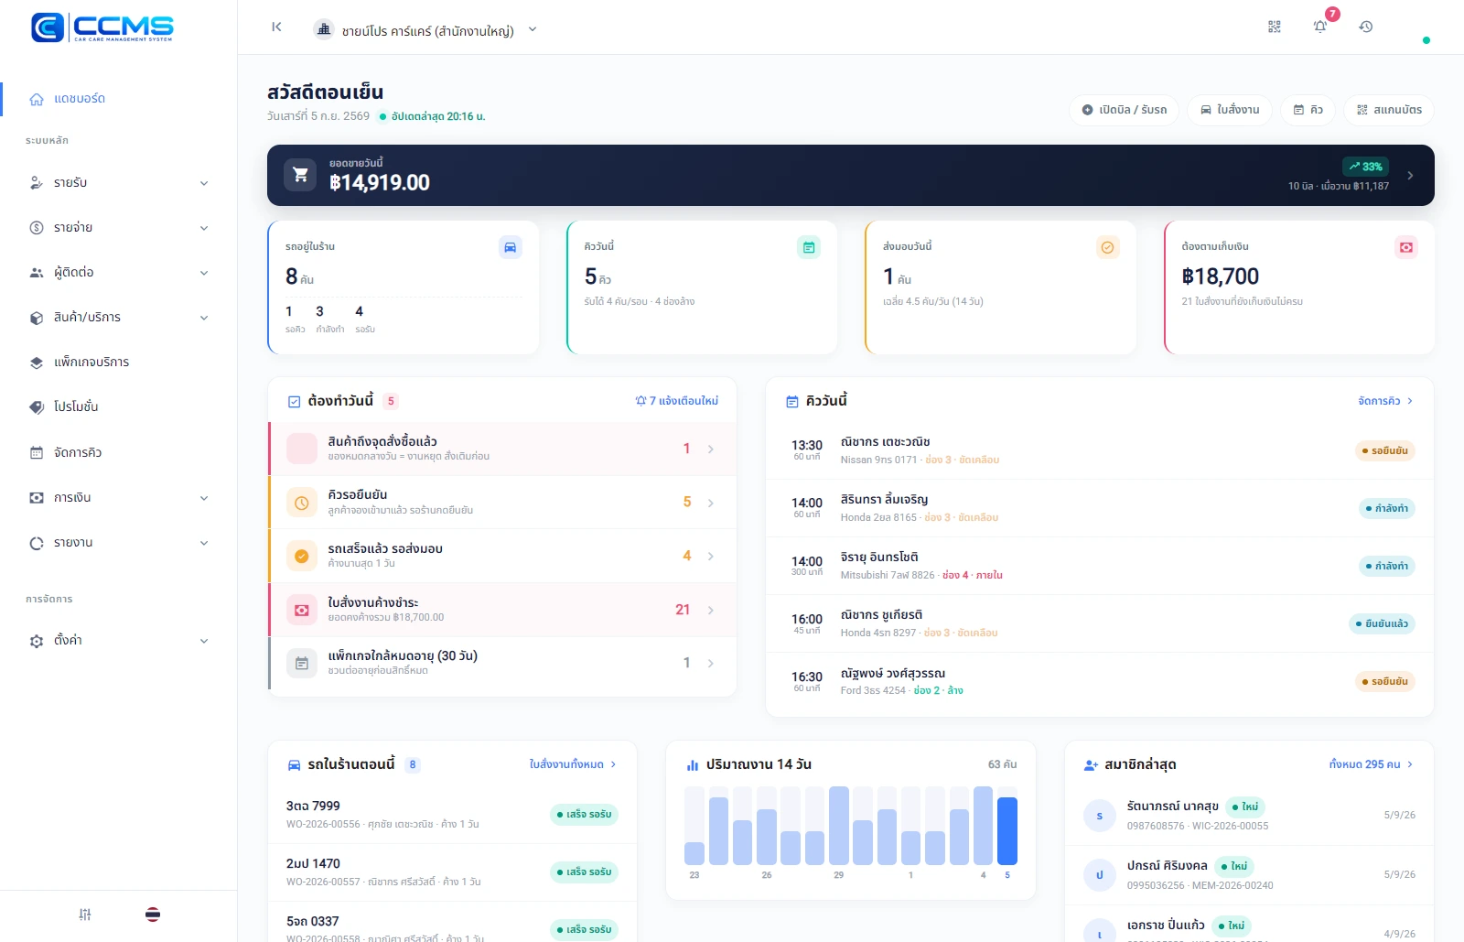Open ทั้งหมด 295 คน members link

click(1372, 764)
